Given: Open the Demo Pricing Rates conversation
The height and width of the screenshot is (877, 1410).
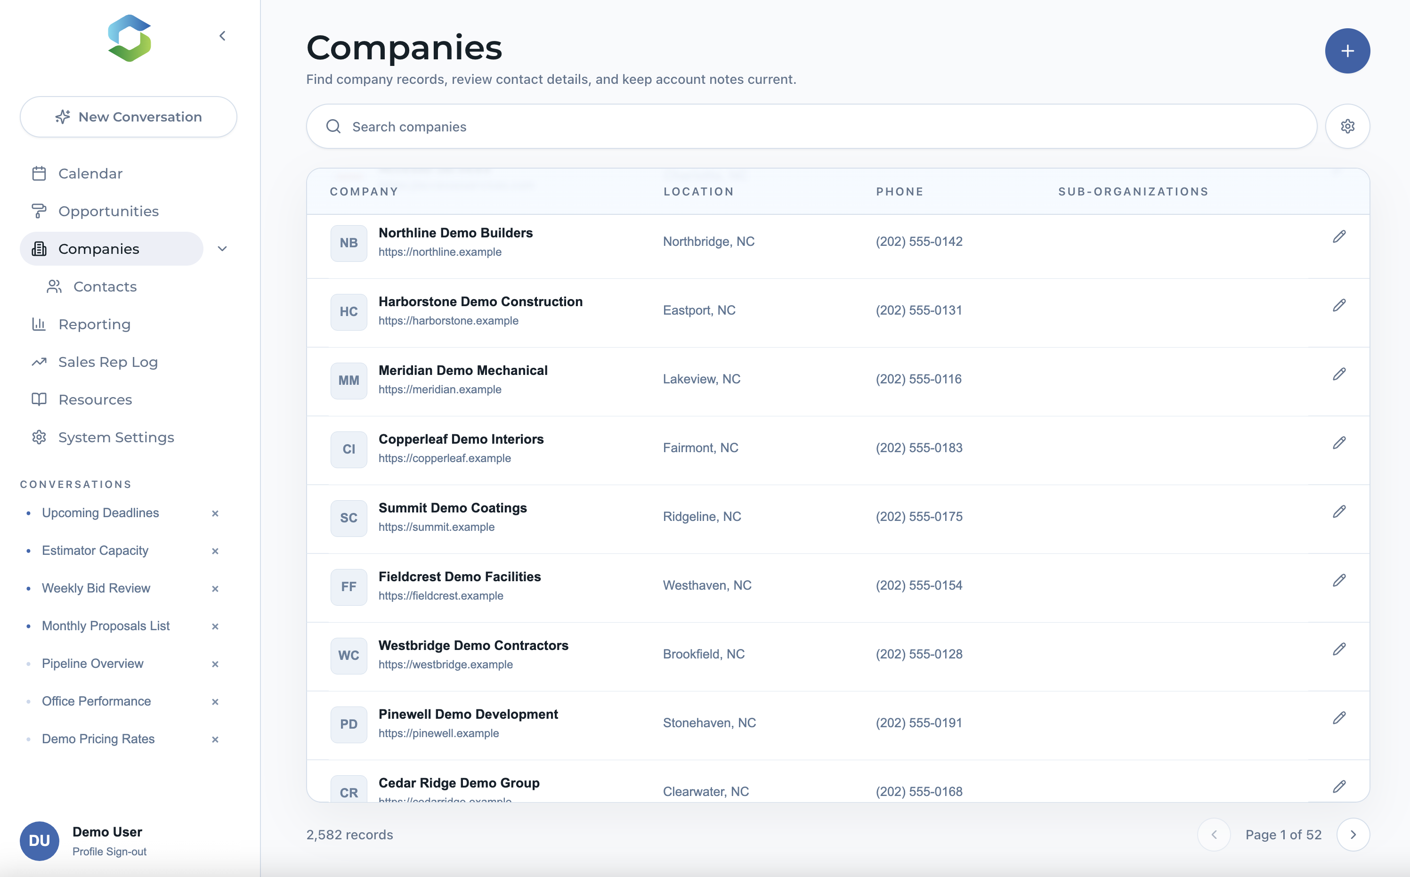Looking at the screenshot, I should coord(98,739).
